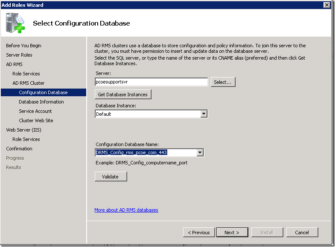Click the Results step label

click(x=14, y=167)
